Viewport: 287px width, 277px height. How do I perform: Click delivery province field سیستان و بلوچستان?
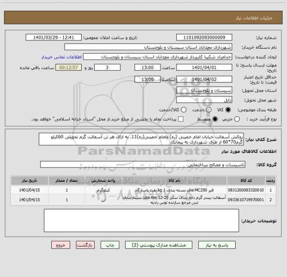point(204,91)
